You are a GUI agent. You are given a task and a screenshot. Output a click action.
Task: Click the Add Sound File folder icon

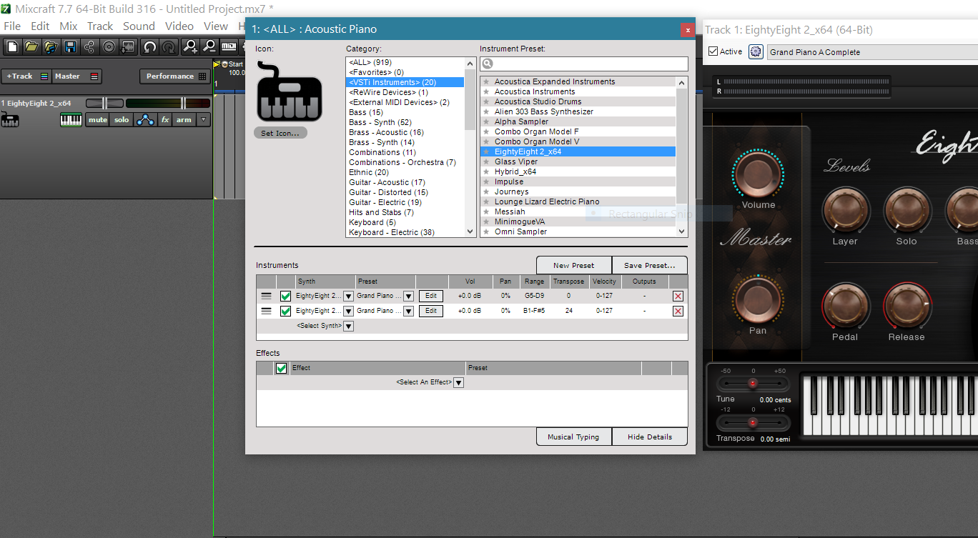(x=51, y=47)
